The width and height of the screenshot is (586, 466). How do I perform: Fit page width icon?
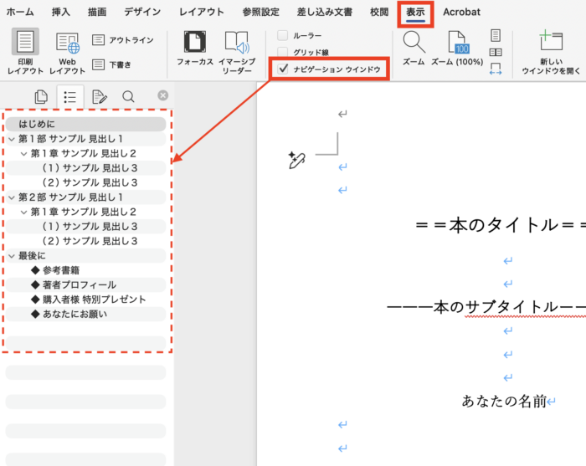(496, 69)
